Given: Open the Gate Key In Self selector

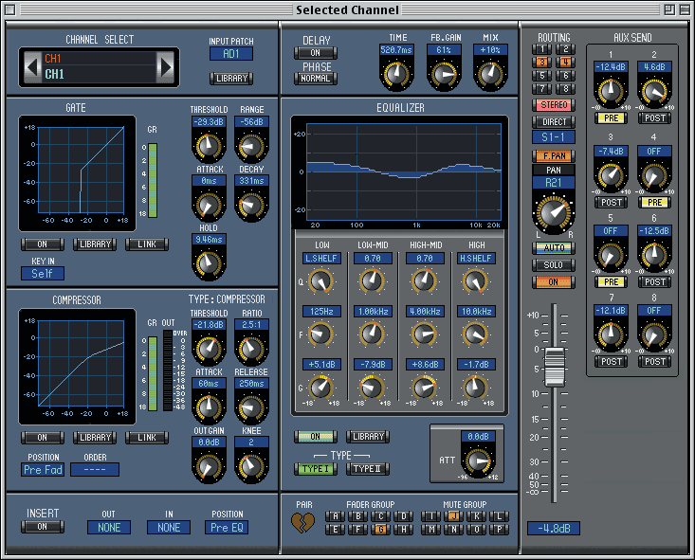Looking at the screenshot, I should click(x=43, y=273).
